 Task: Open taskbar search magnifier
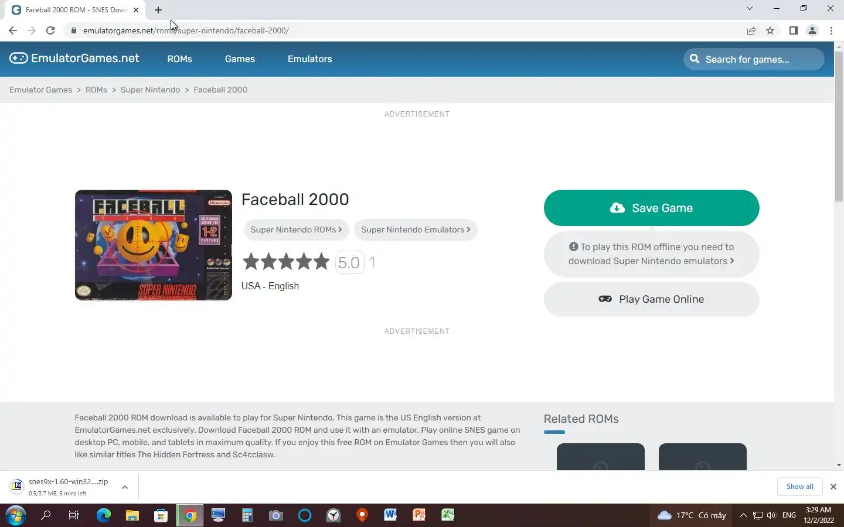(x=46, y=515)
